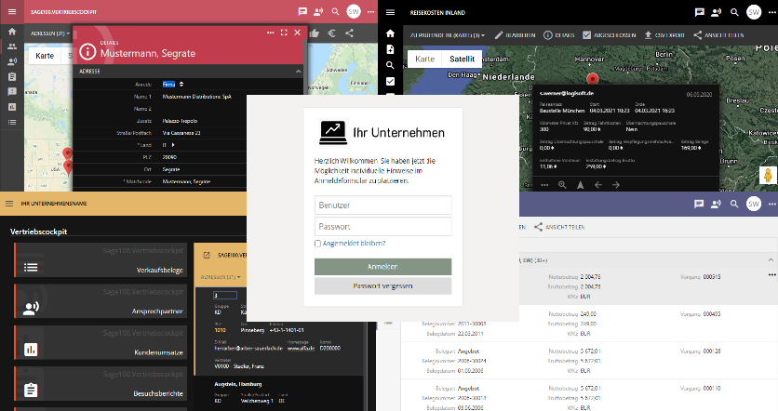
Task: Go to Home in red Vertriebscockpit sidebar
Action: [12, 32]
